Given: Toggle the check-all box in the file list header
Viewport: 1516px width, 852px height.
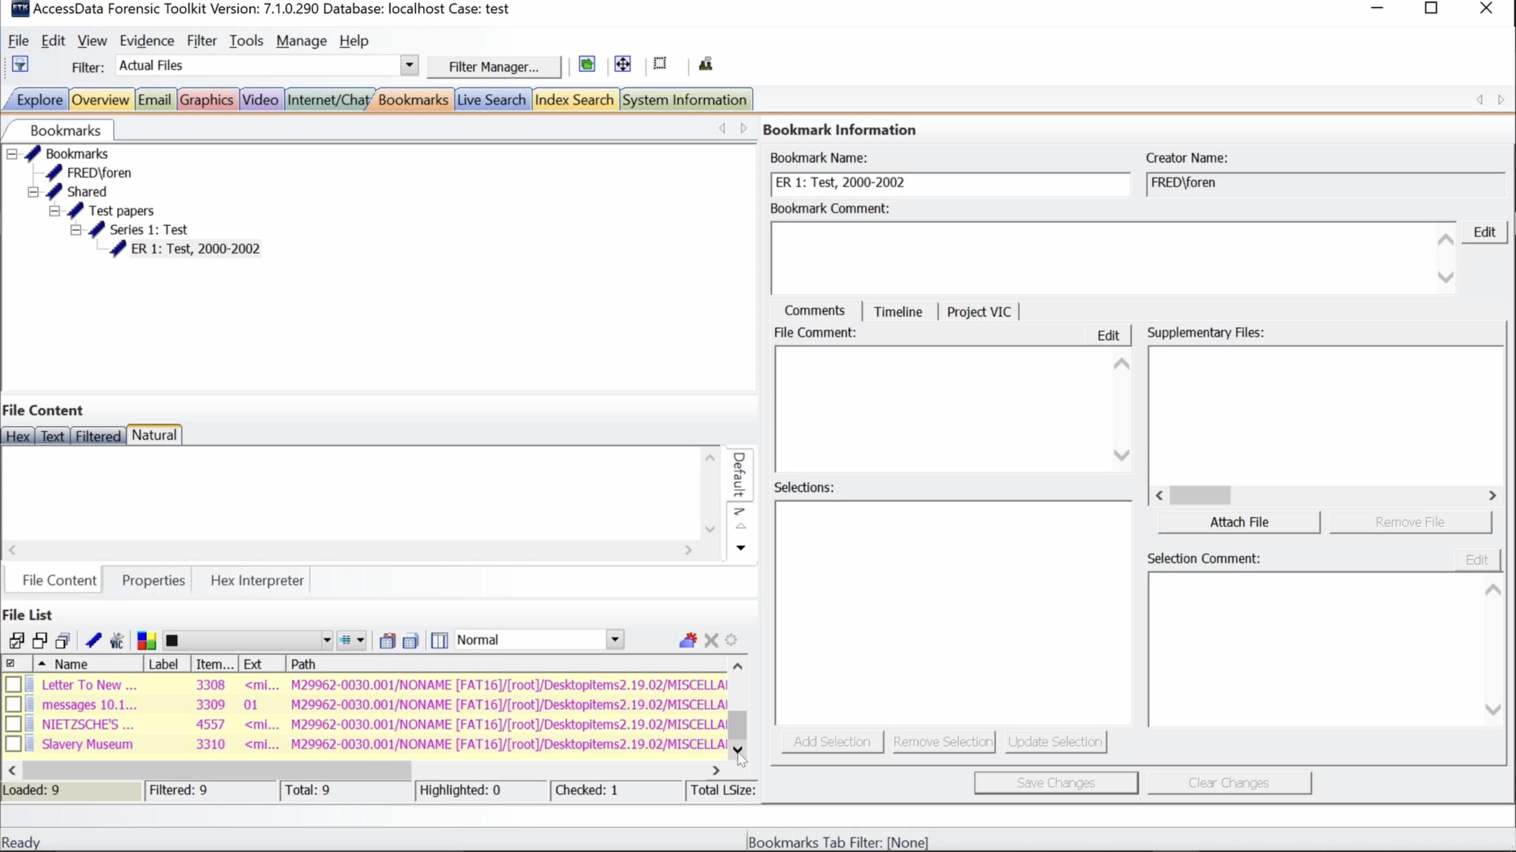Looking at the screenshot, I should pyautogui.click(x=10, y=664).
